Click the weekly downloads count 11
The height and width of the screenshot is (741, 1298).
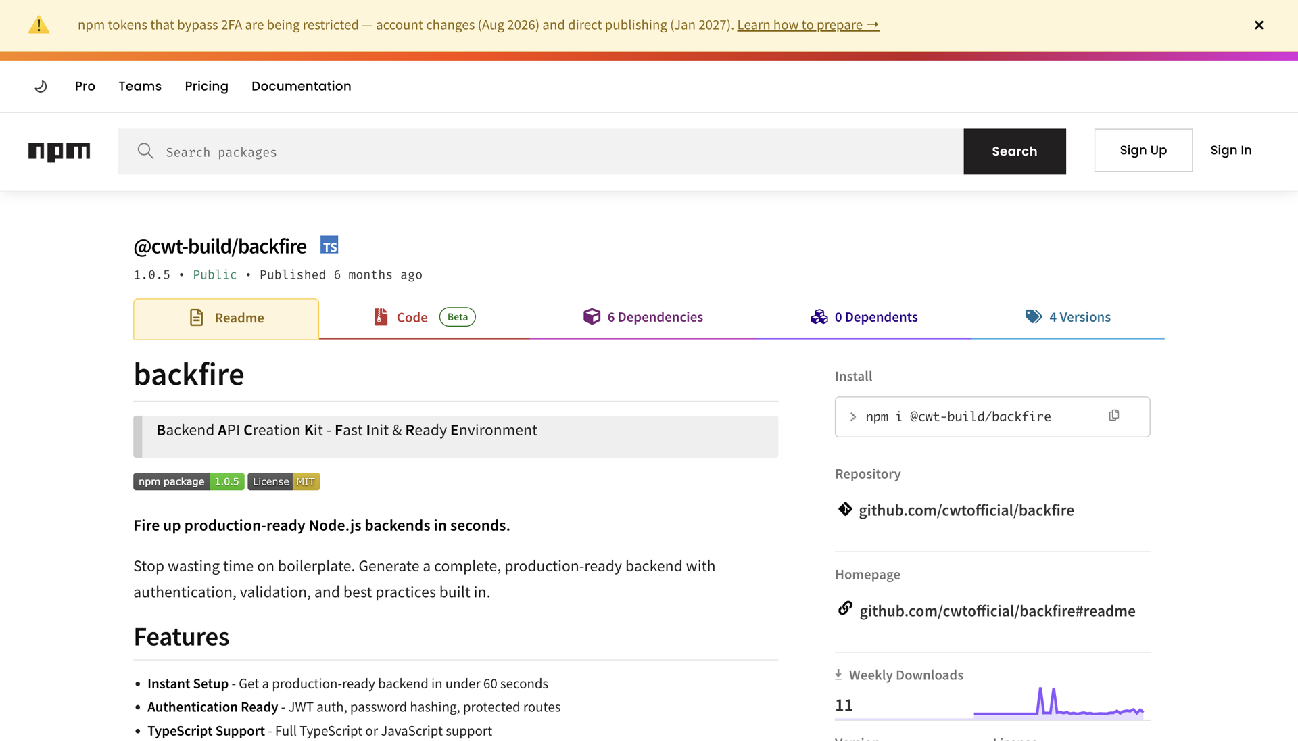click(x=844, y=705)
